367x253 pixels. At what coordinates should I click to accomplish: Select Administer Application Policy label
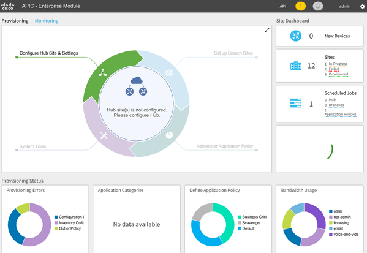coord(225,146)
